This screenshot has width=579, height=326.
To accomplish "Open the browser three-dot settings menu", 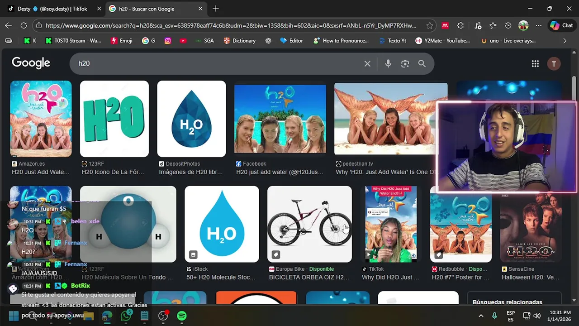I will click(x=539, y=26).
